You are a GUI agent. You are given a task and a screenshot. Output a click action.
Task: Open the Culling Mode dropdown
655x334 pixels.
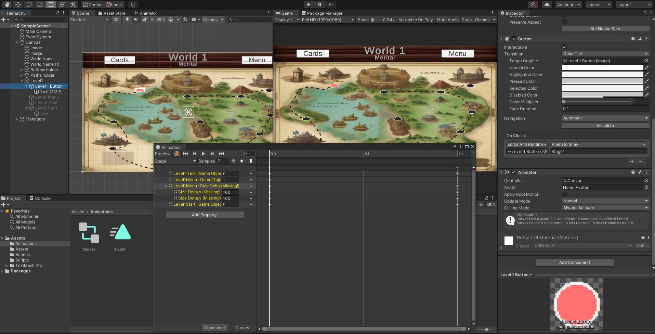click(x=605, y=208)
